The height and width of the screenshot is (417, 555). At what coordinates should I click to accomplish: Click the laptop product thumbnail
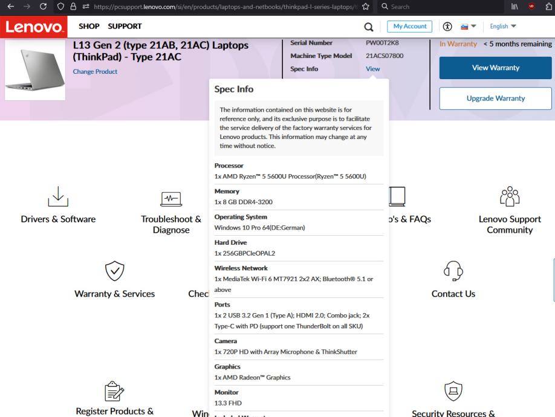35,70
